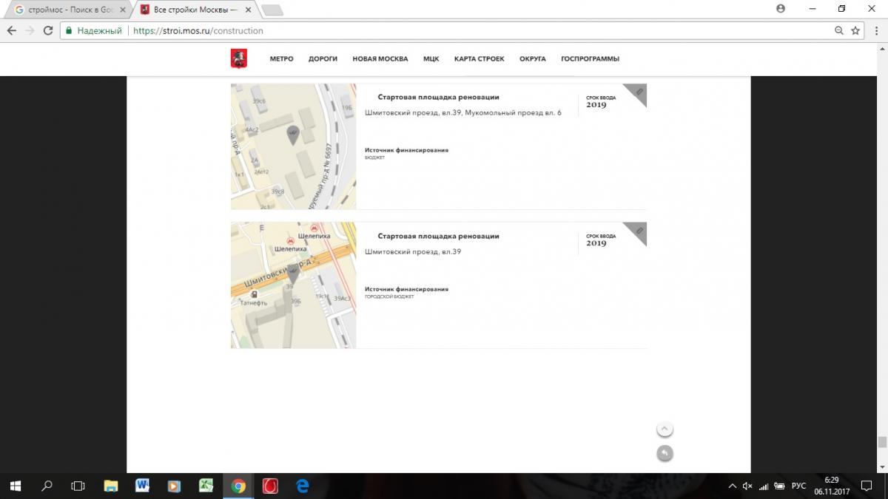This screenshot has height=499, width=888.
Task: Bookmark this page with the star icon
Action: coord(855,31)
